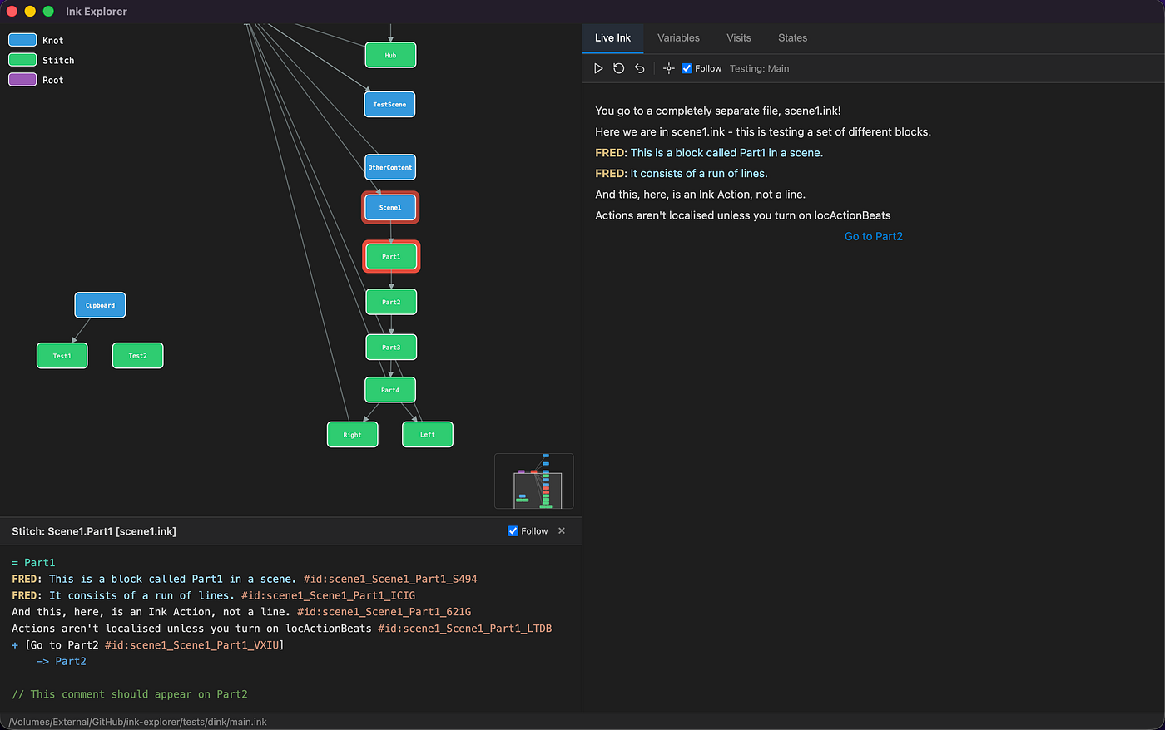The width and height of the screenshot is (1165, 730).
Task: Click the purple Root legend swatch
Action: [22, 80]
